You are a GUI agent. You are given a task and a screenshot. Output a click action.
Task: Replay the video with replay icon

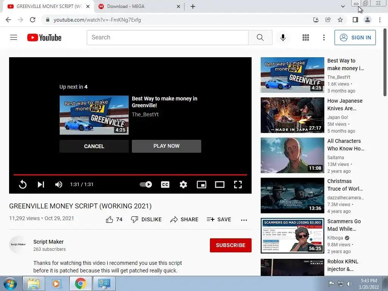[22, 185]
